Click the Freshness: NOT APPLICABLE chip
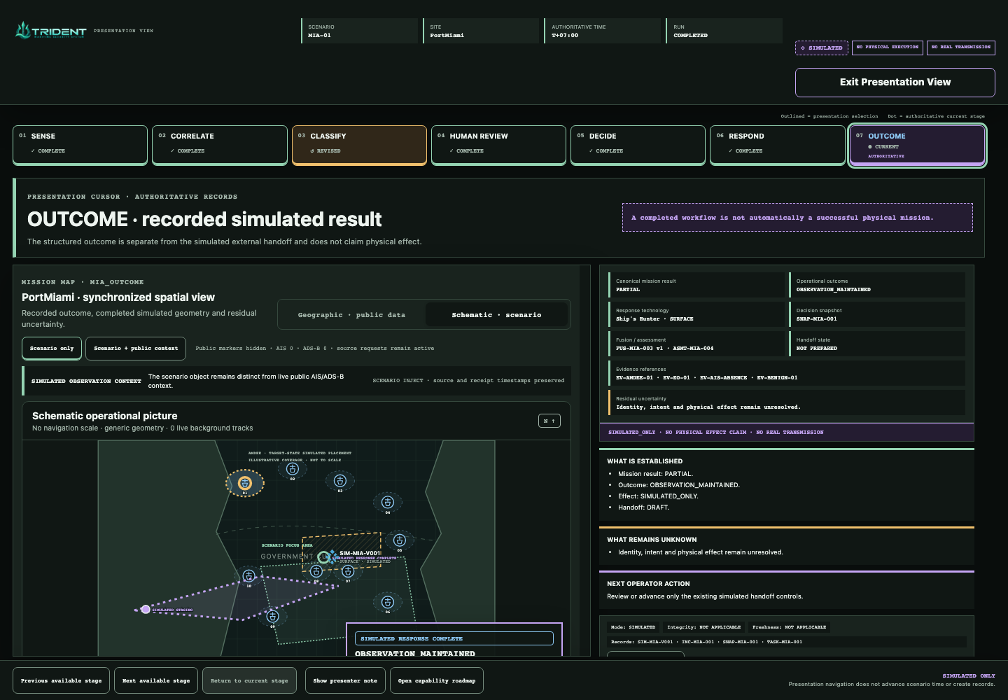Screen dimensions: 1008x700 point(789,627)
